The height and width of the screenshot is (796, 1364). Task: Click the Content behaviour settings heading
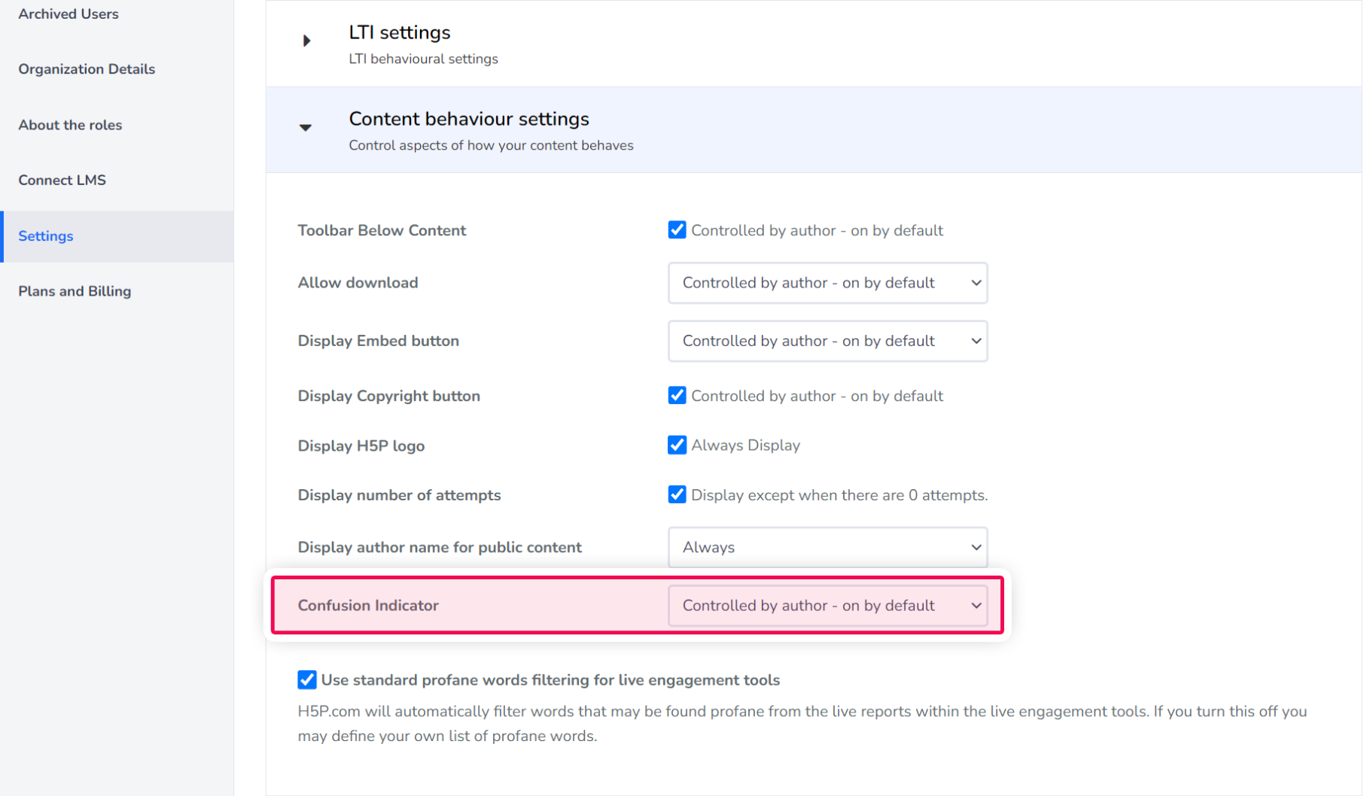tap(469, 119)
